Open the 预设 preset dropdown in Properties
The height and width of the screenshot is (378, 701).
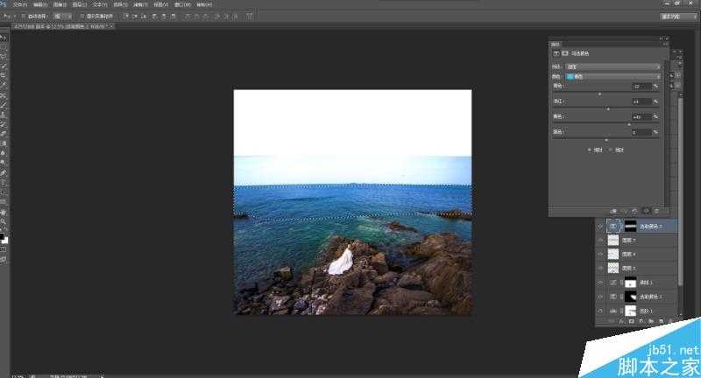[x=612, y=66]
